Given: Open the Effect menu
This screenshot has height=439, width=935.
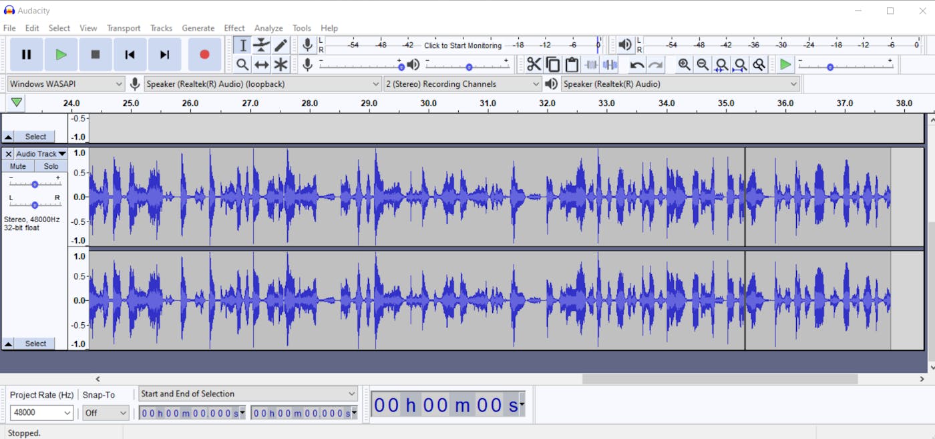Looking at the screenshot, I should pos(234,28).
